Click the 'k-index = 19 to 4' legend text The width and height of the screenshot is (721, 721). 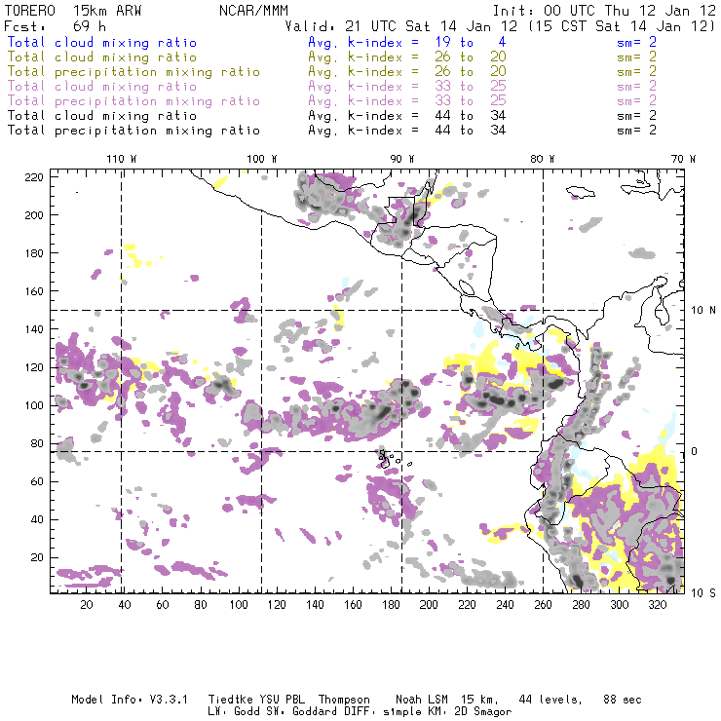click(427, 42)
